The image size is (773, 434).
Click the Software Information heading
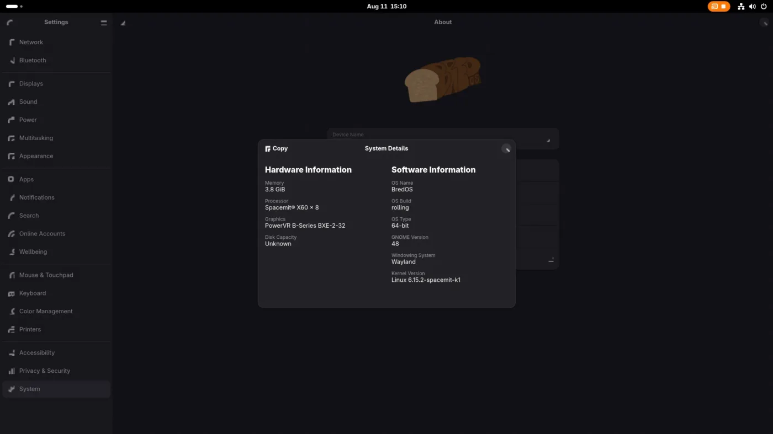[x=433, y=170]
